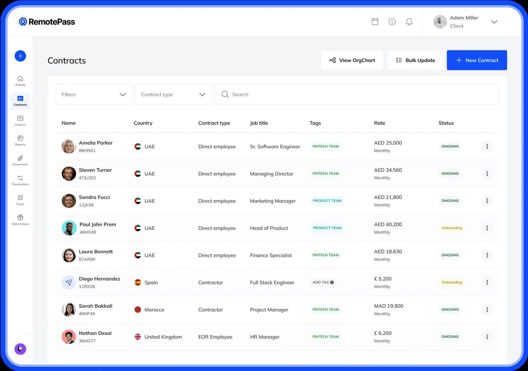Go to the Documents section

click(20, 160)
